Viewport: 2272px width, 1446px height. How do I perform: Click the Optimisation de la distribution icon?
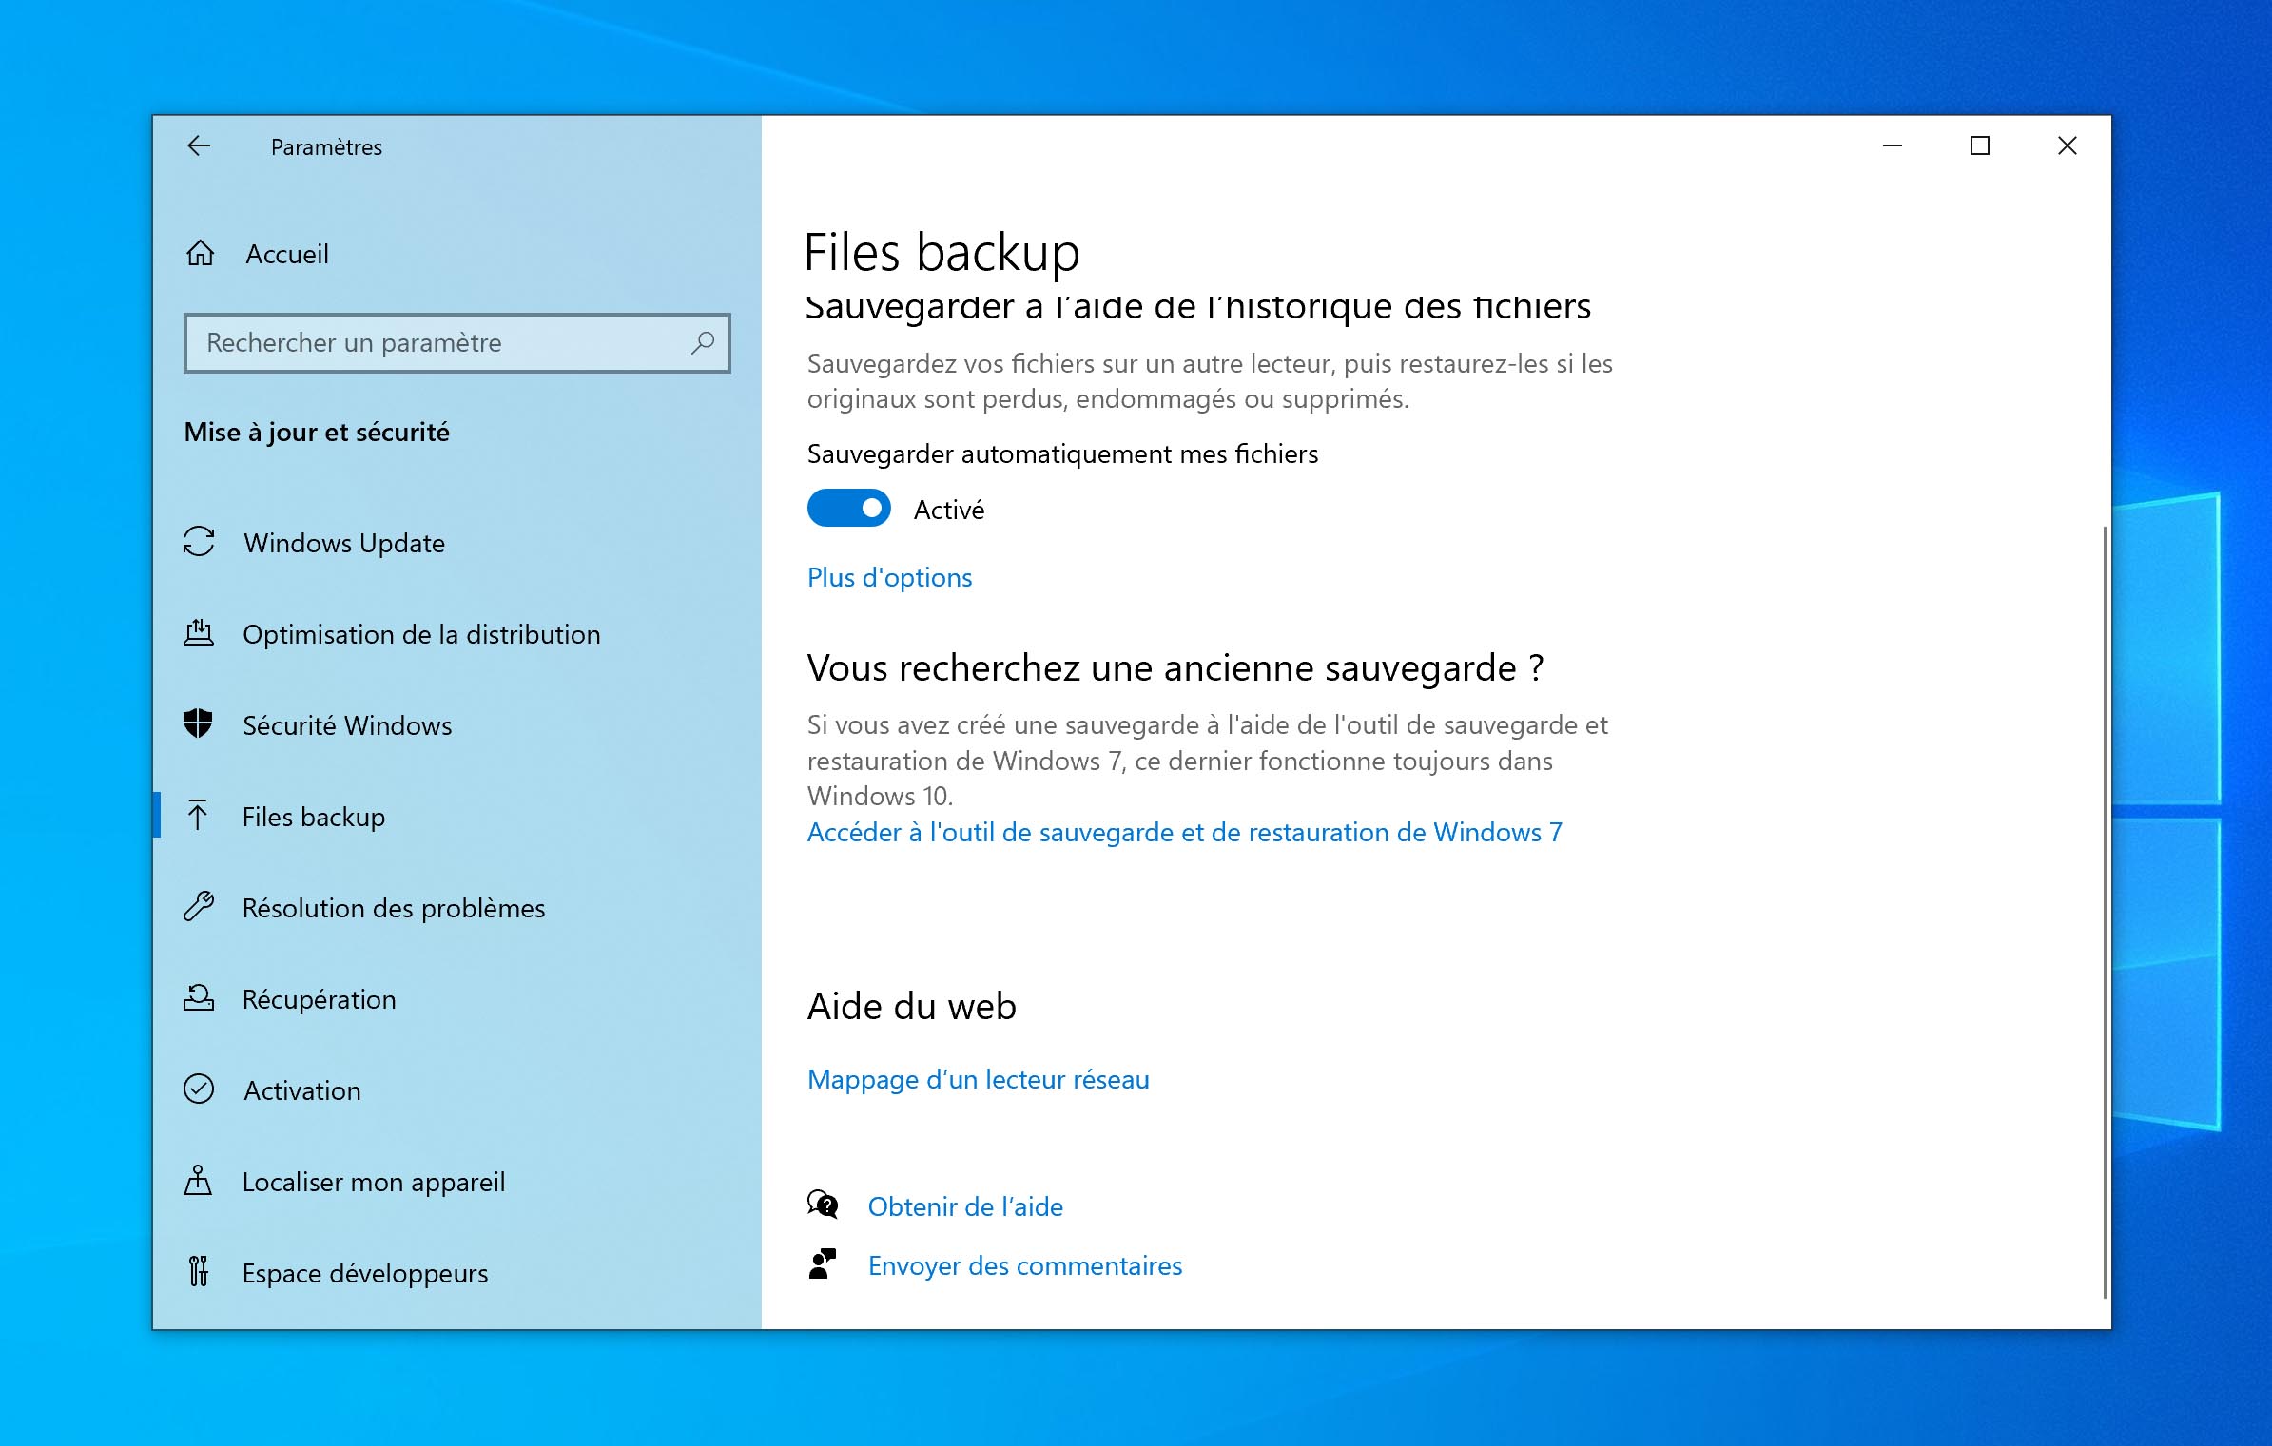coord(199,633)
